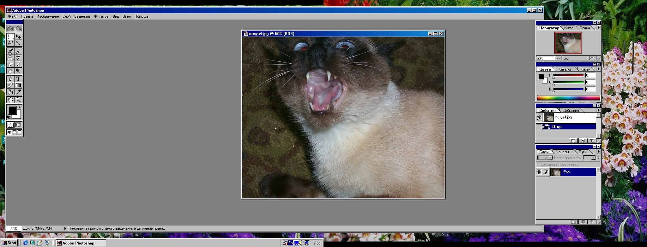Select the Paint Bucket tool
This screenshot has width=647, height=247.
point(10,92)
